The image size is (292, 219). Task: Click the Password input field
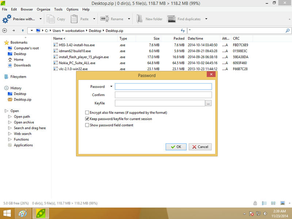(x=163, y=87)
